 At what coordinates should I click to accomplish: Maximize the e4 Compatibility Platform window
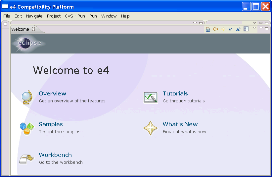[256, 7]
